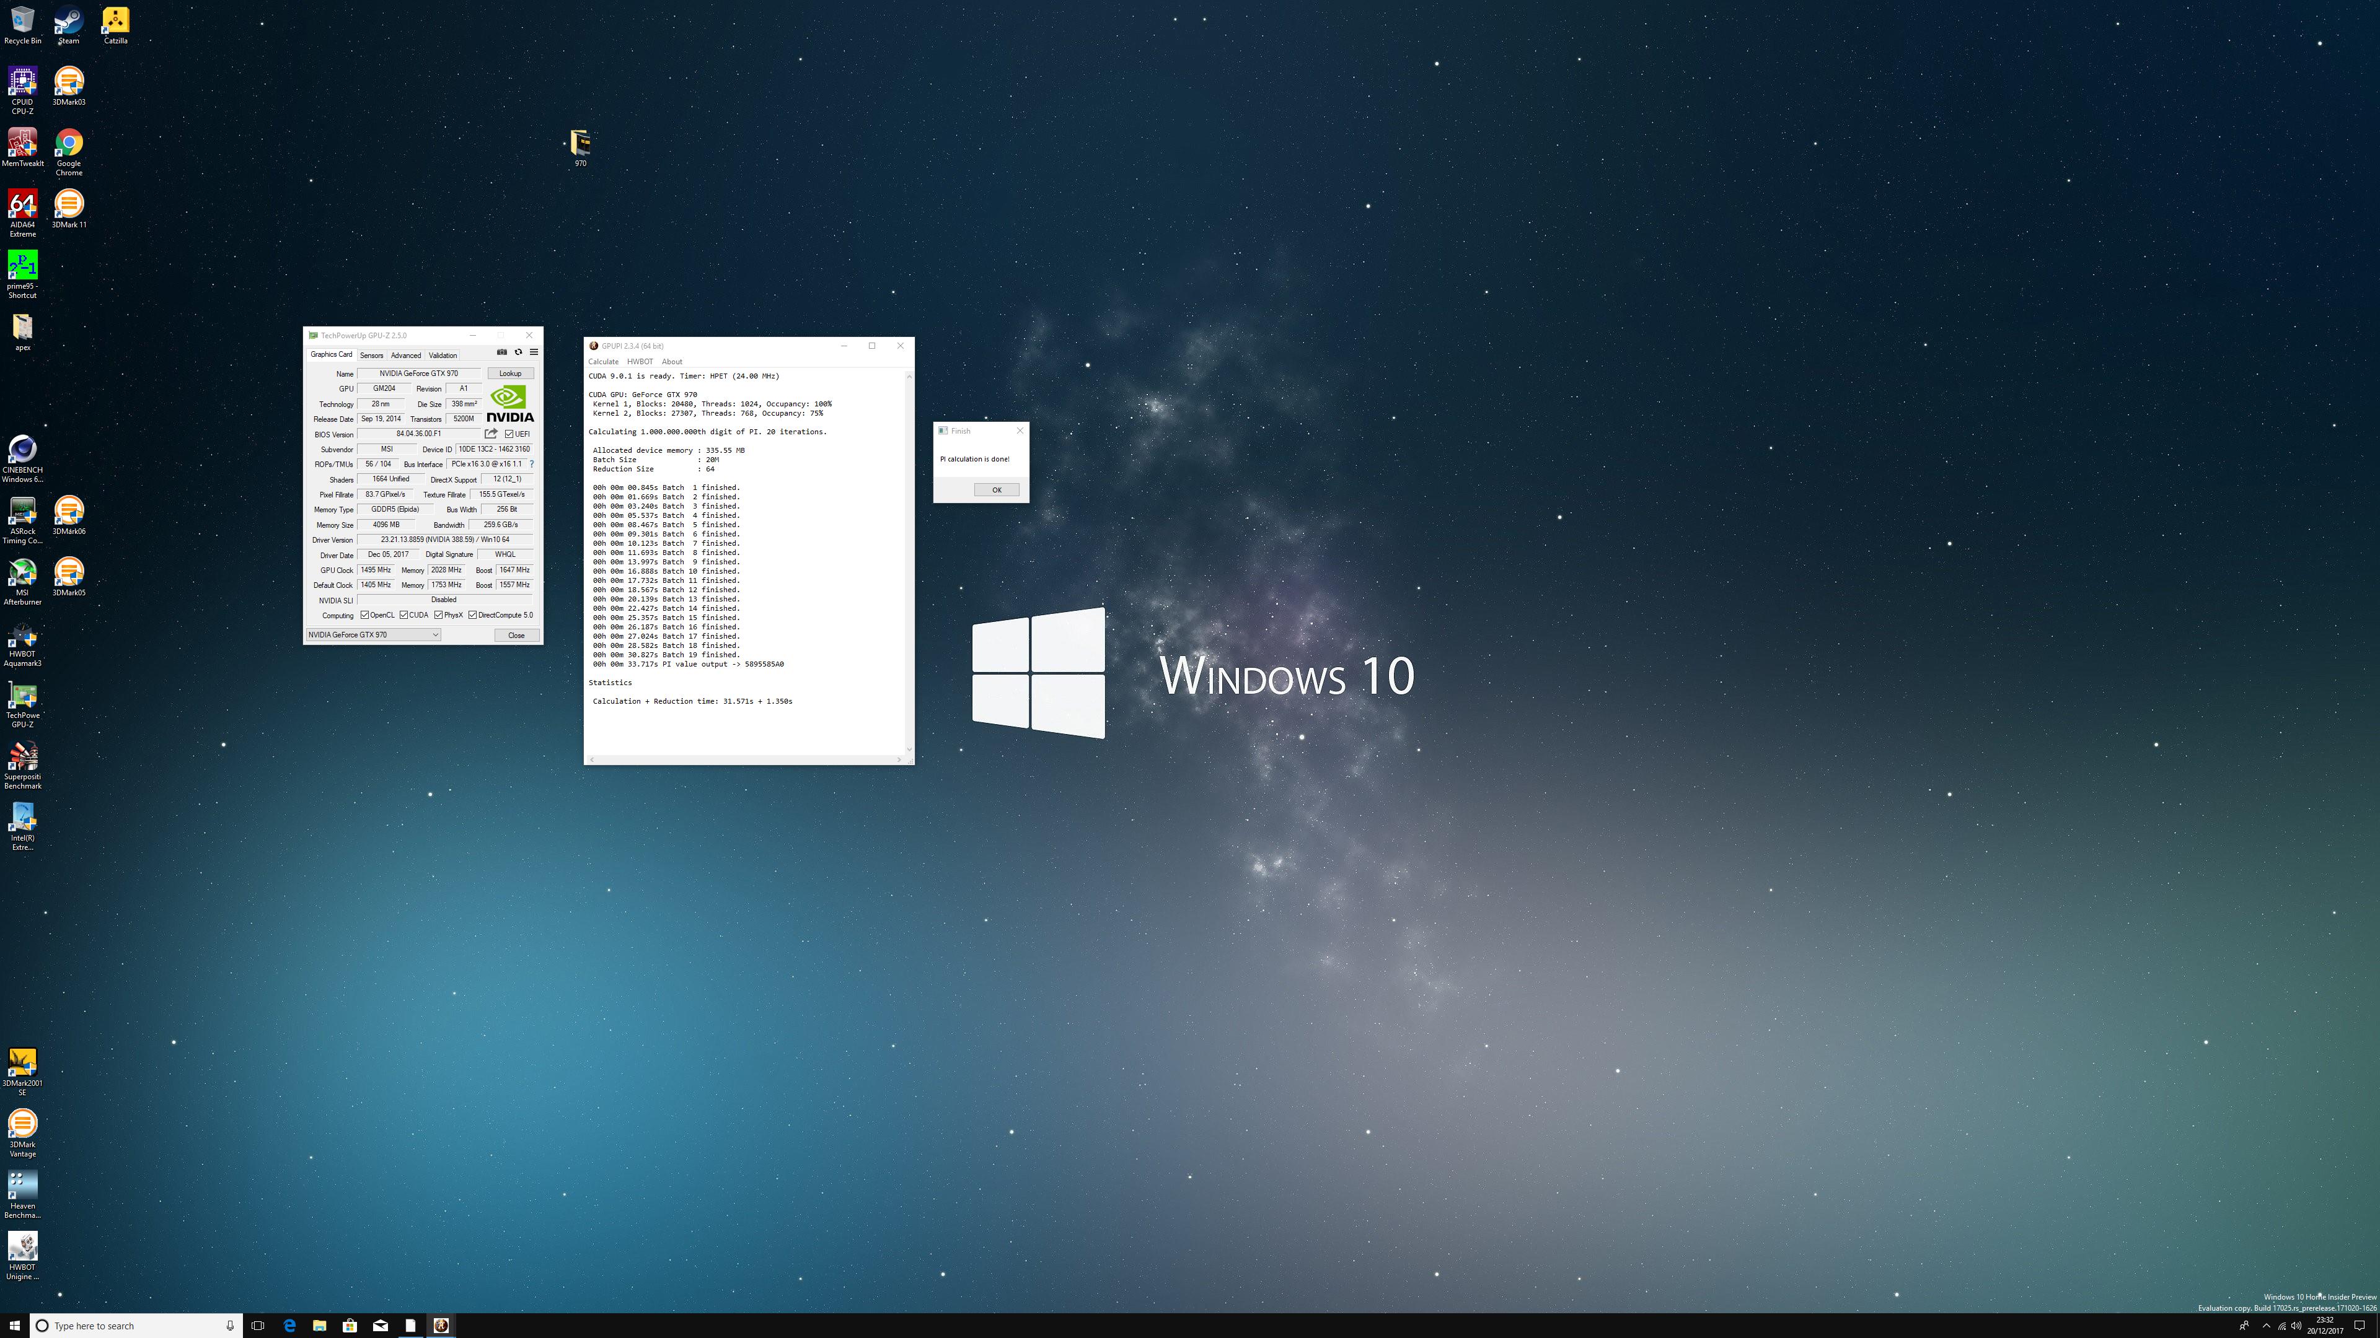The height and width of the screenshot is (1338, 2380).
Task: Select the prime95 shortcut icon
Action: click(x=22, y=274)
